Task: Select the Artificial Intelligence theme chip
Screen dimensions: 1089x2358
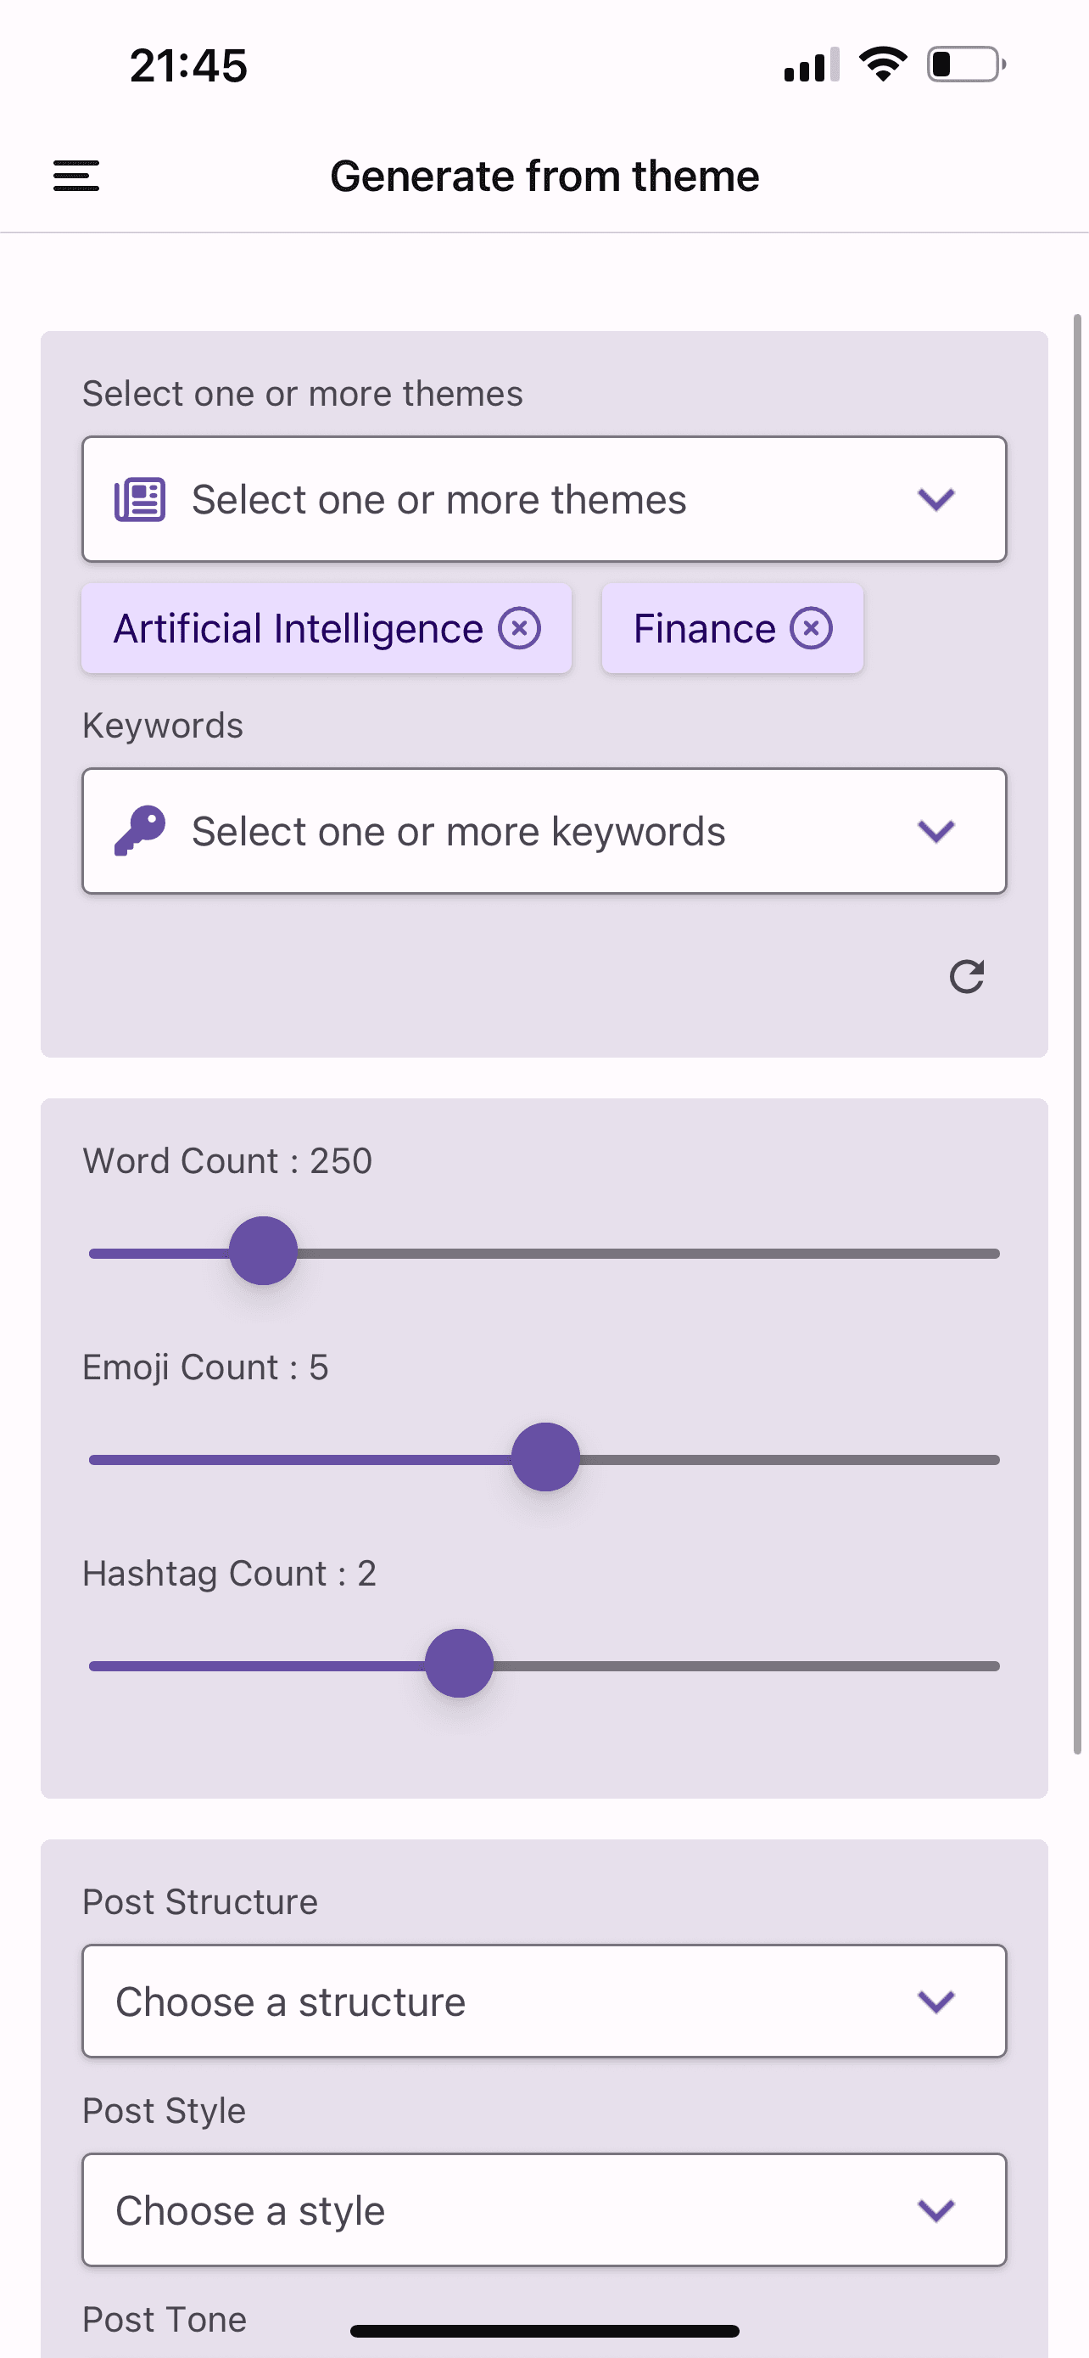Action: (299, 628)
